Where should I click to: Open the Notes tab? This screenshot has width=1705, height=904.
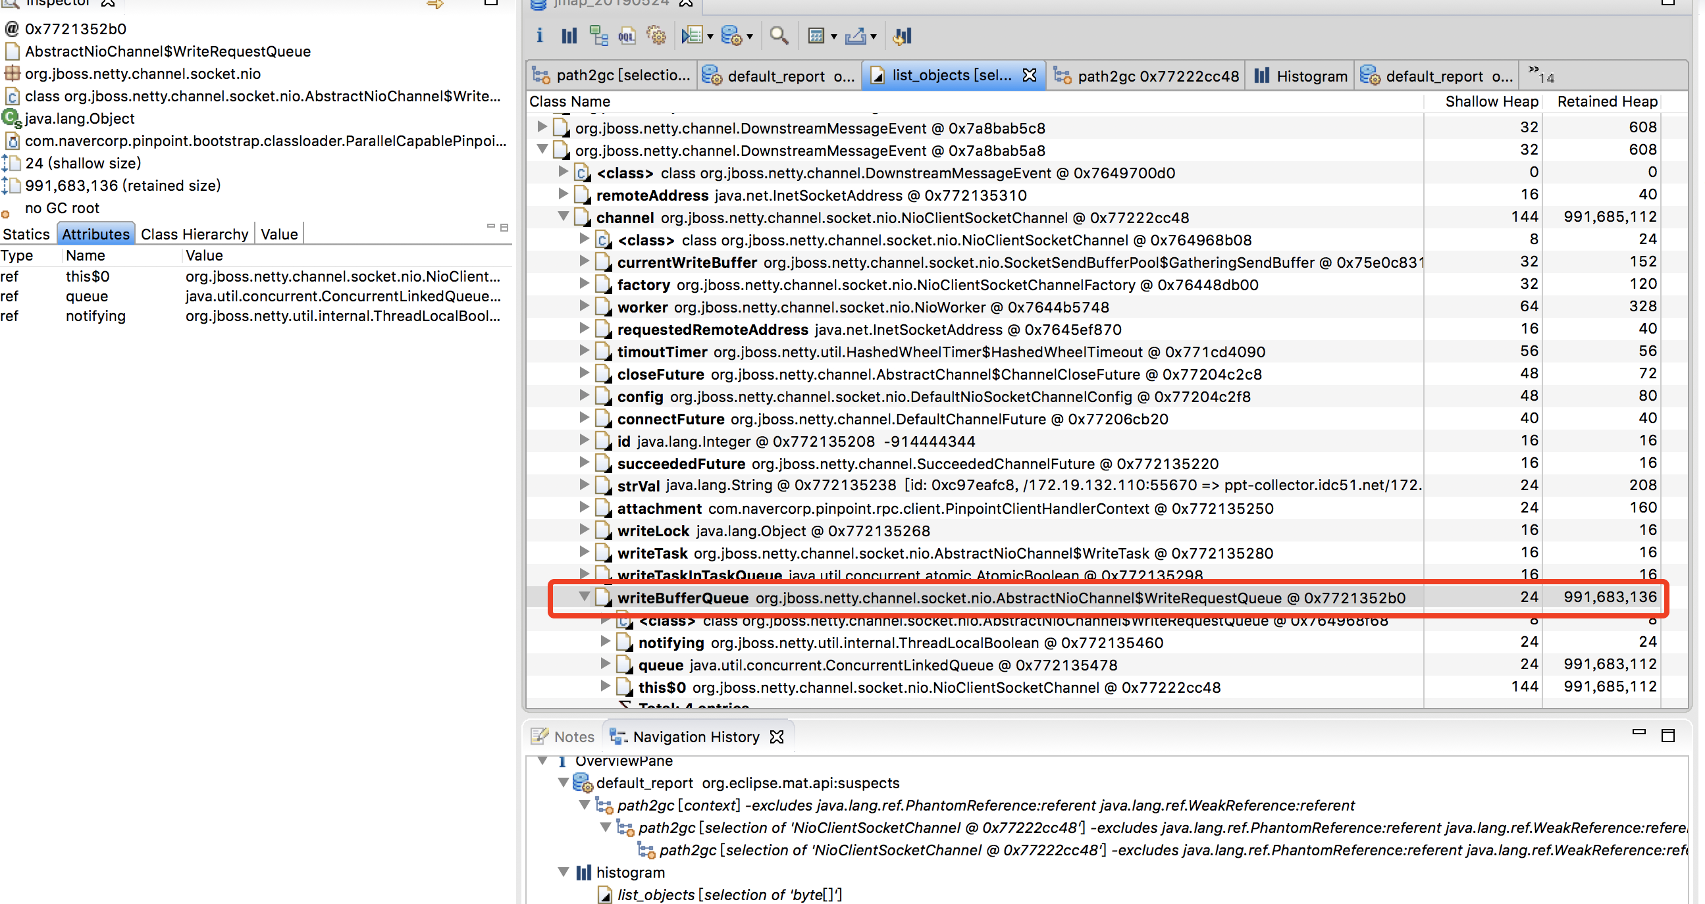[x=564, y=736]
